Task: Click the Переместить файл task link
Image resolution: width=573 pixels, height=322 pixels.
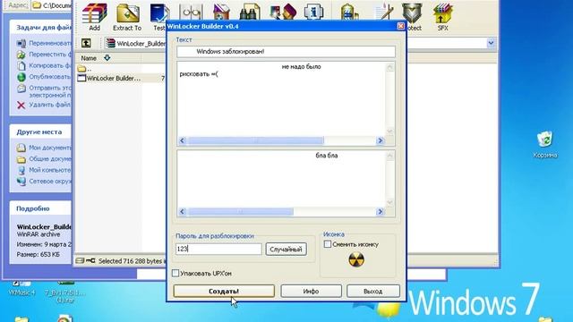Action: point(50,55)
